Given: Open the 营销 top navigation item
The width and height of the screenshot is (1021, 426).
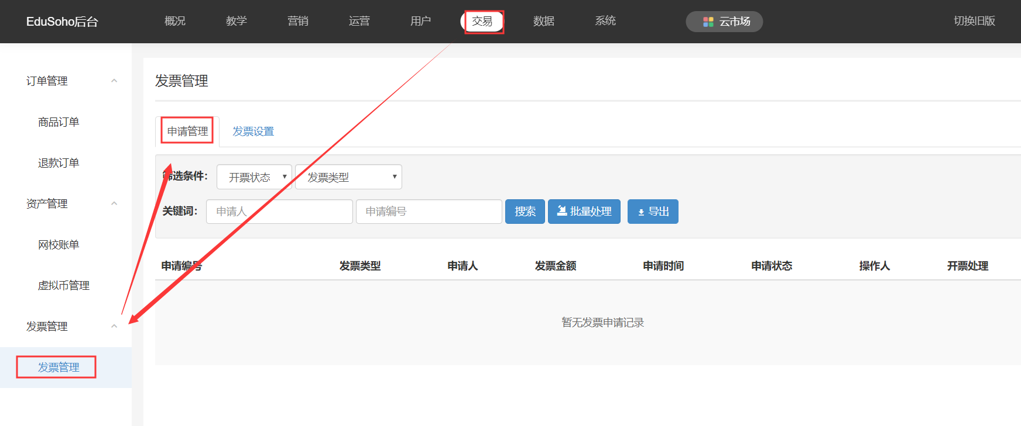Looking at the screenshot, I should (x=298, y=21).
